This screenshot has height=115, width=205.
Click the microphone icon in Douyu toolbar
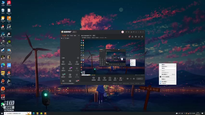tap(115, 78)
